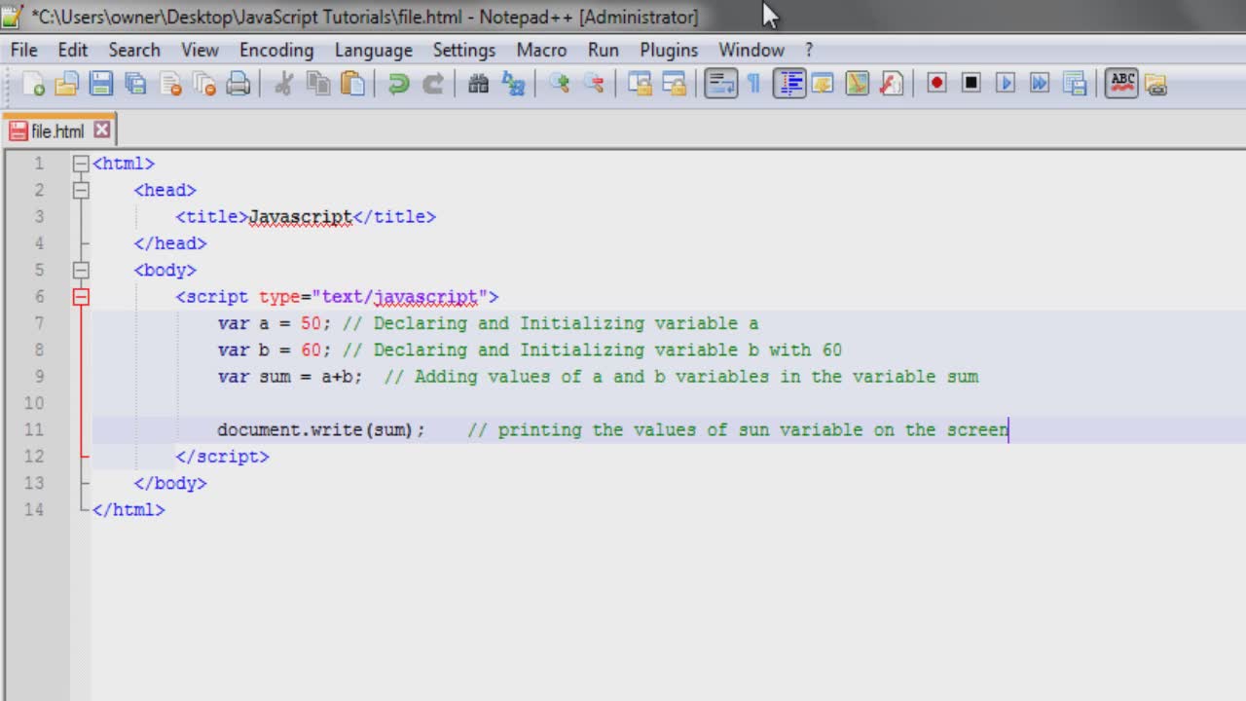
Task: Open the Encoding menu
Action: tap(276, 50)
